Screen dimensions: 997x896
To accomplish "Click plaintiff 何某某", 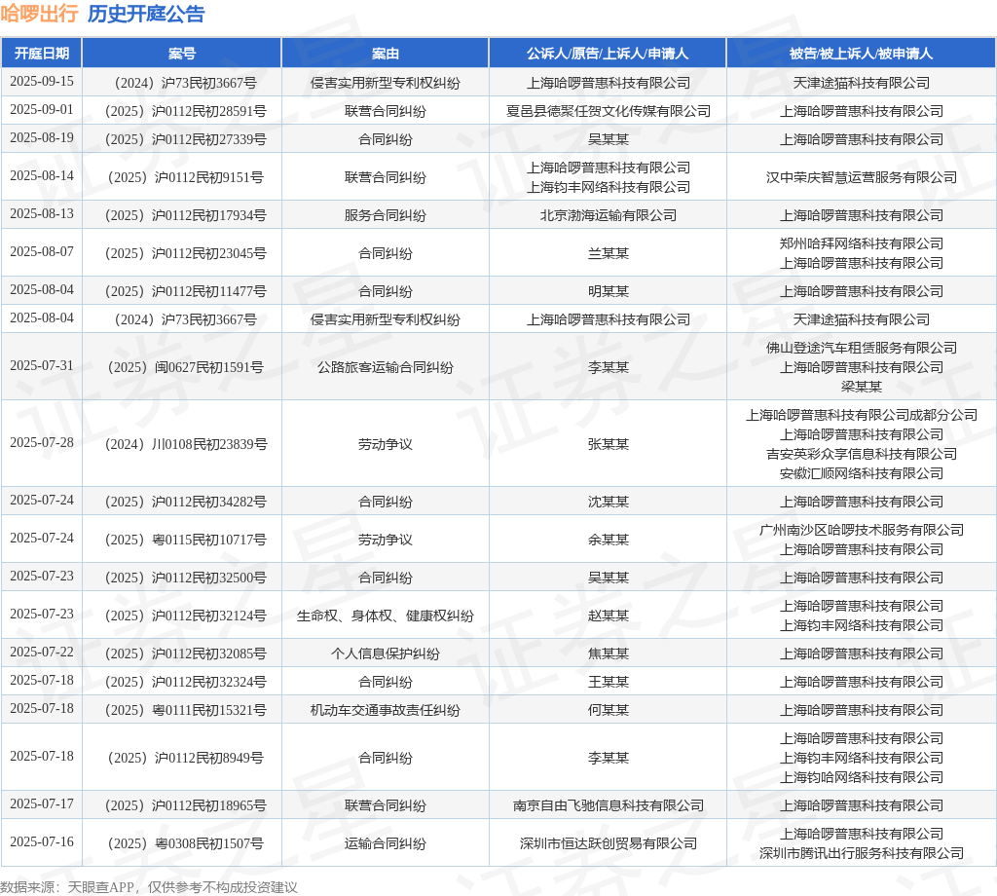I will coord(609,710).
